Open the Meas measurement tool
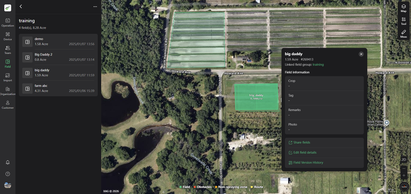The height and width of the screenshot is (194, 411). 403,34
